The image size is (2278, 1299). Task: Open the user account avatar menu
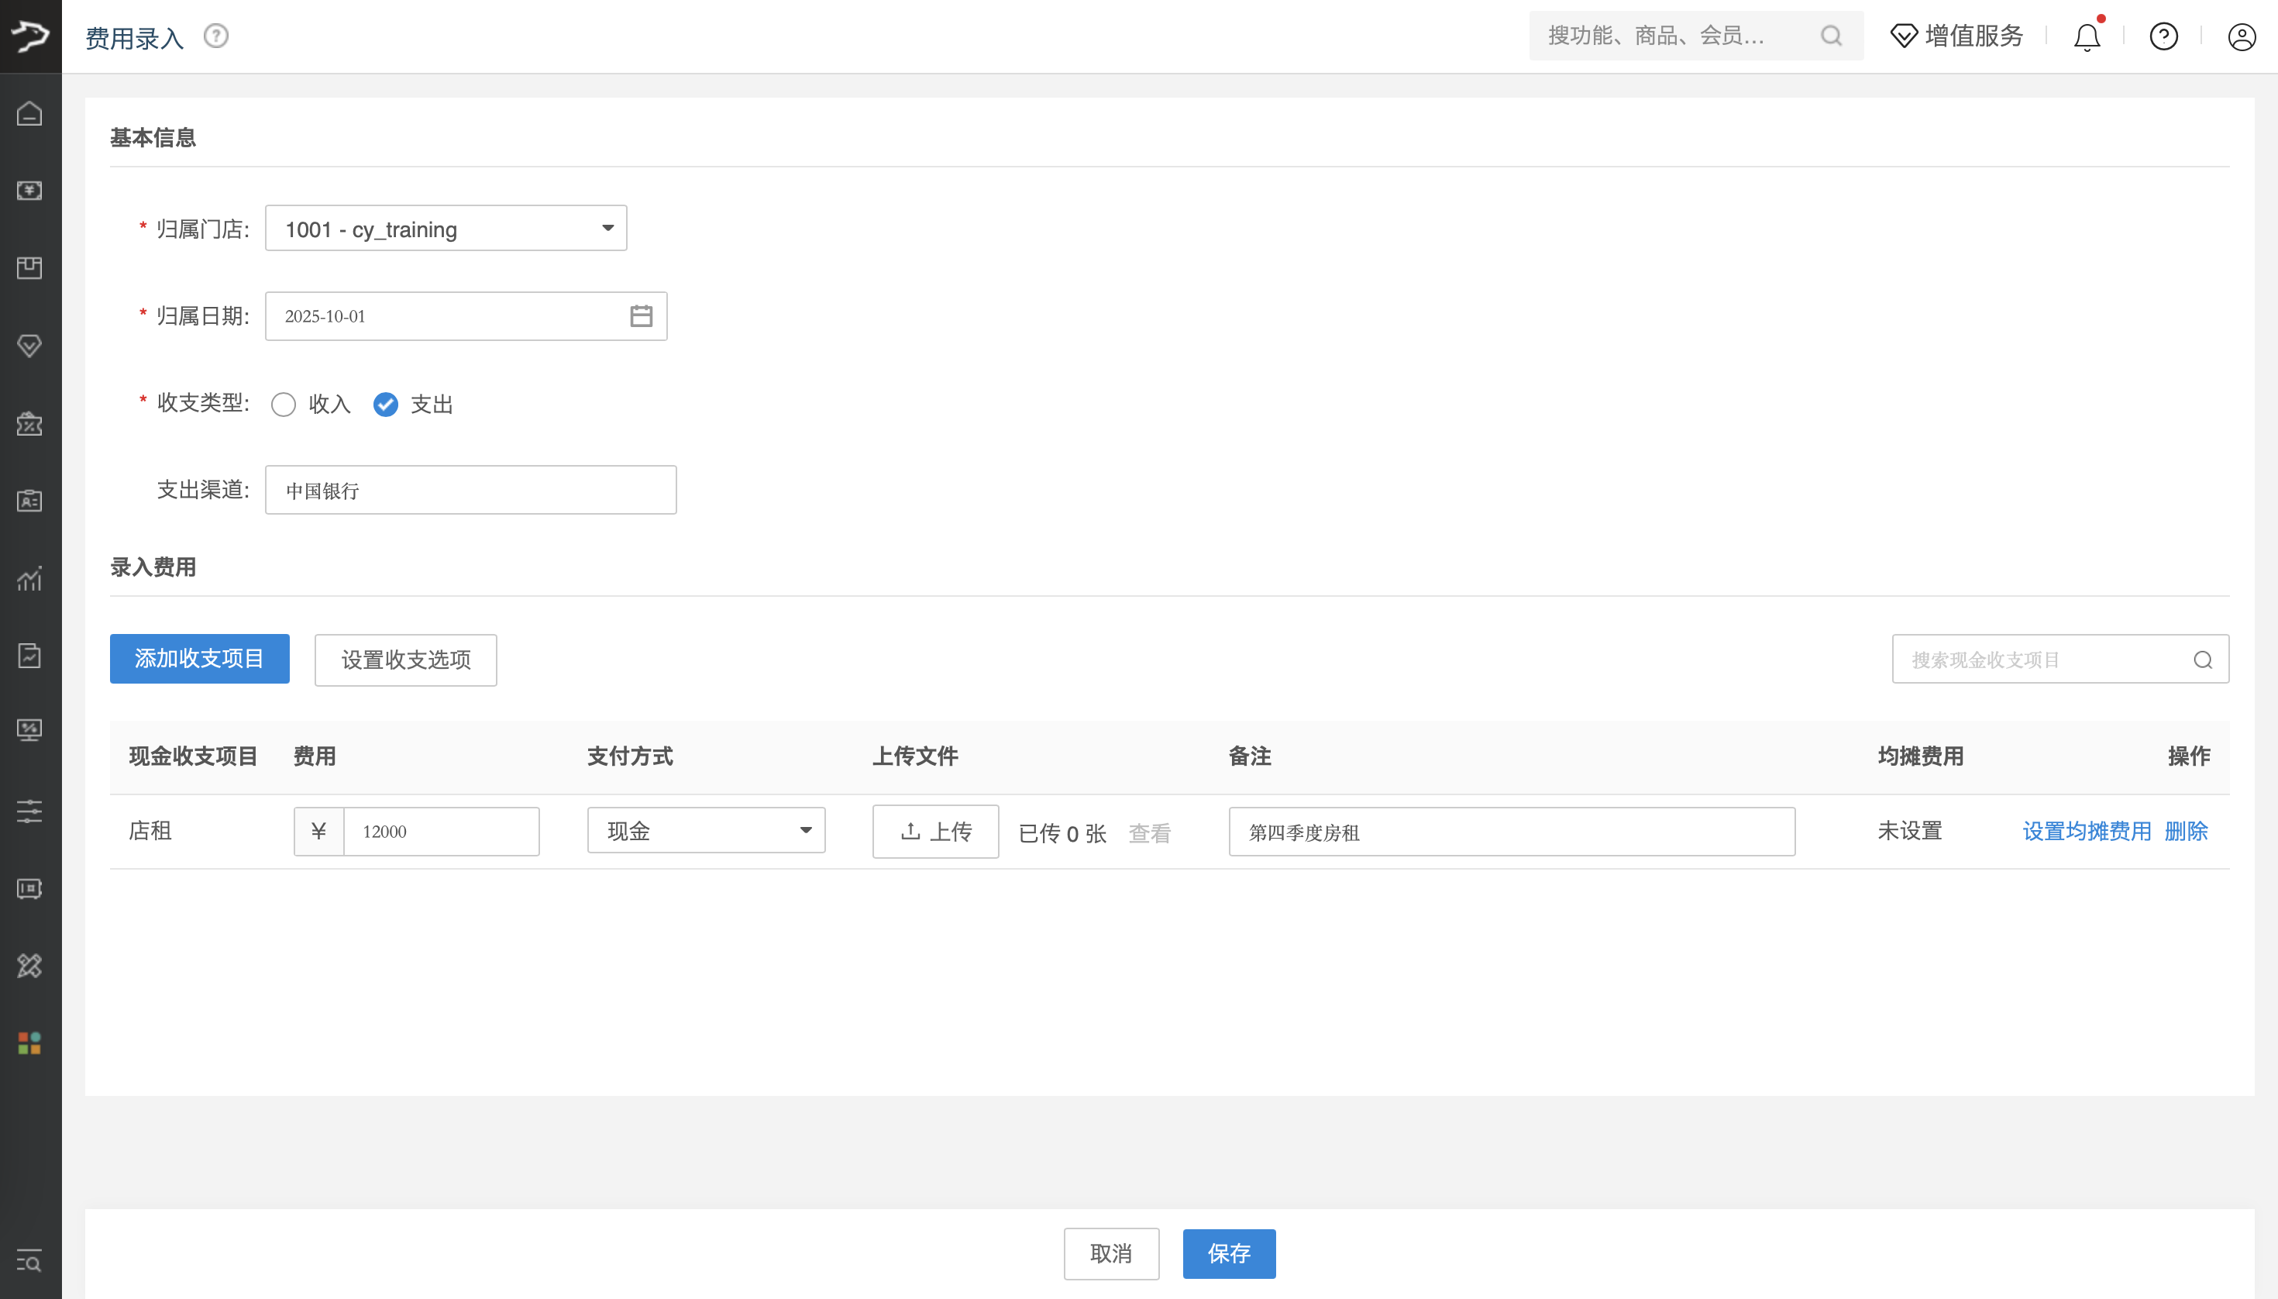2242,36
